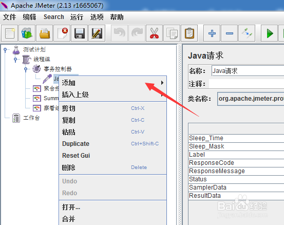
Task: Select the 工作台 tree label
Action: 31,118
